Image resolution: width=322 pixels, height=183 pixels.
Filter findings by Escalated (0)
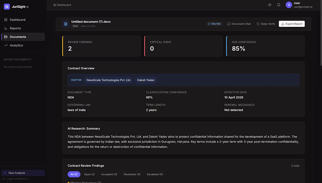click(155, 174)
